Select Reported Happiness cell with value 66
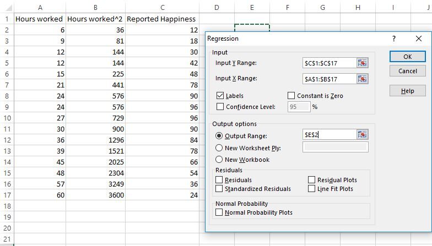Screen dimensions: 432x246 [x=162, y=162]
